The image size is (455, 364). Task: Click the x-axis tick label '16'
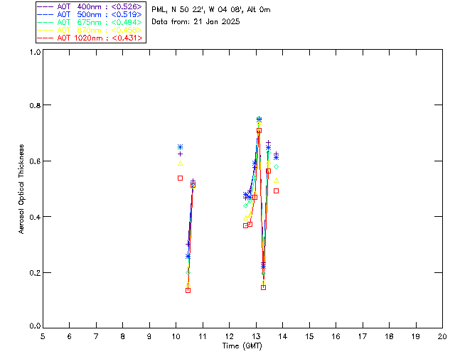click(x=336, y=336)
